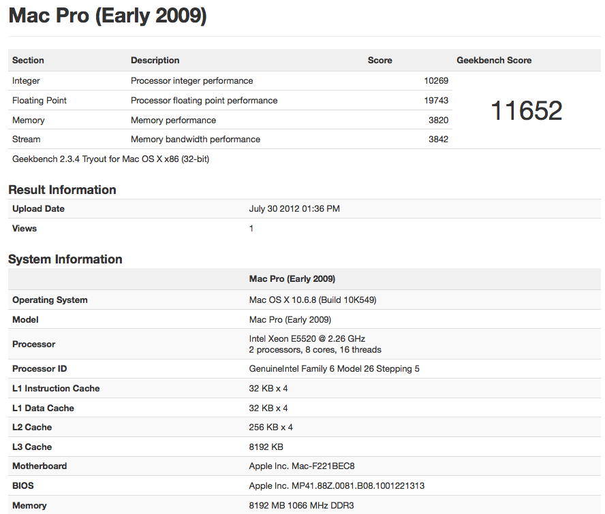Select 'Processor integer performance' description
The image size is (605, 514).
(x=191, y=80)
